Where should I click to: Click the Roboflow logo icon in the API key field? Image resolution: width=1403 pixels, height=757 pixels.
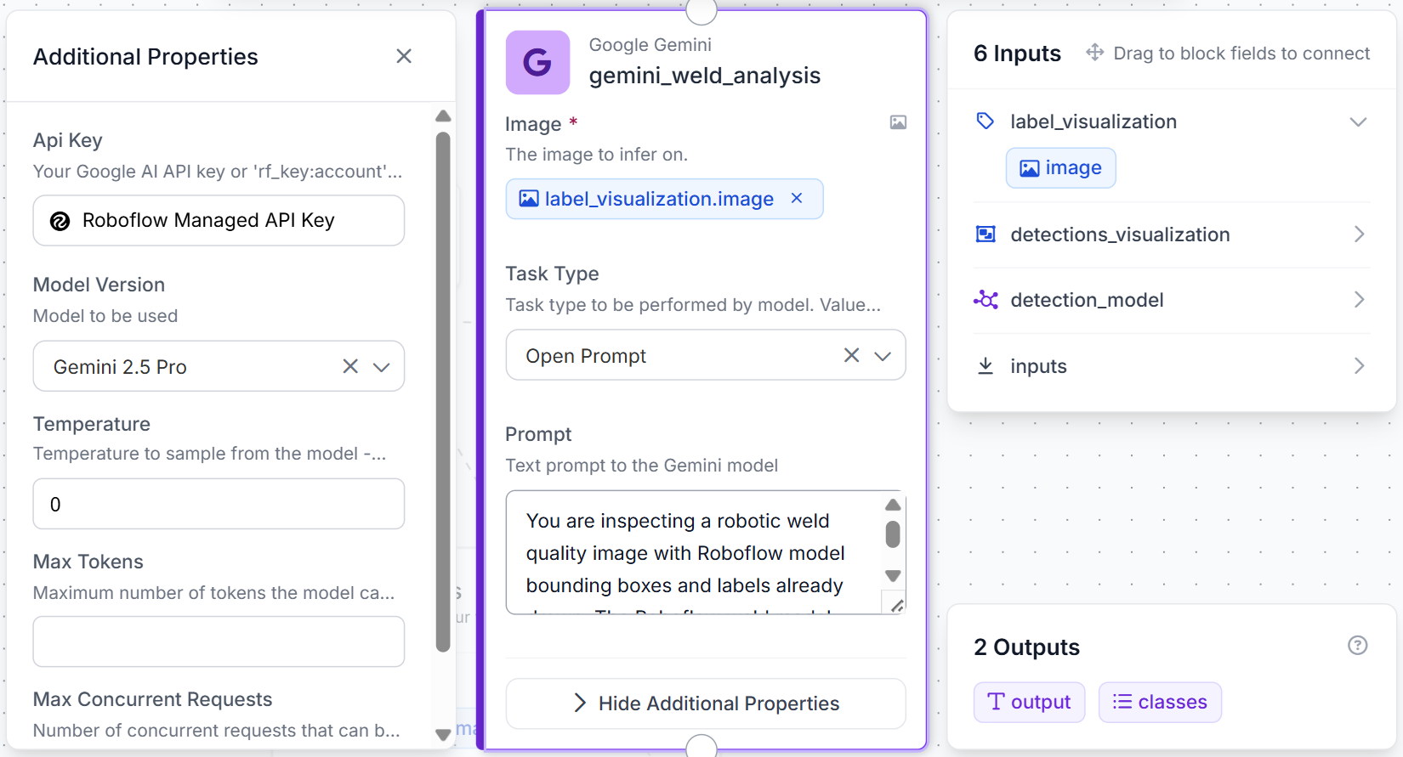pos(60,221)
